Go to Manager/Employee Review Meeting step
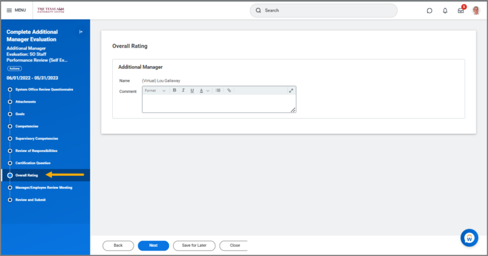This screenshot has width=488, height=256. 44,188
